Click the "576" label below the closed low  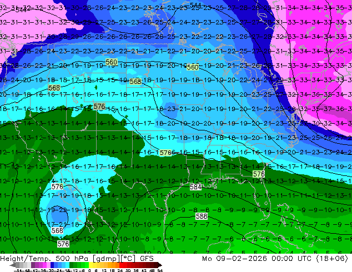[x=63, y=244]
